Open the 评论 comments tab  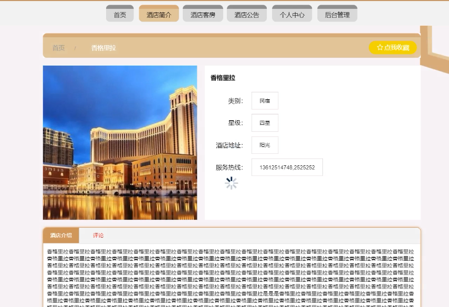pos(98,236)
